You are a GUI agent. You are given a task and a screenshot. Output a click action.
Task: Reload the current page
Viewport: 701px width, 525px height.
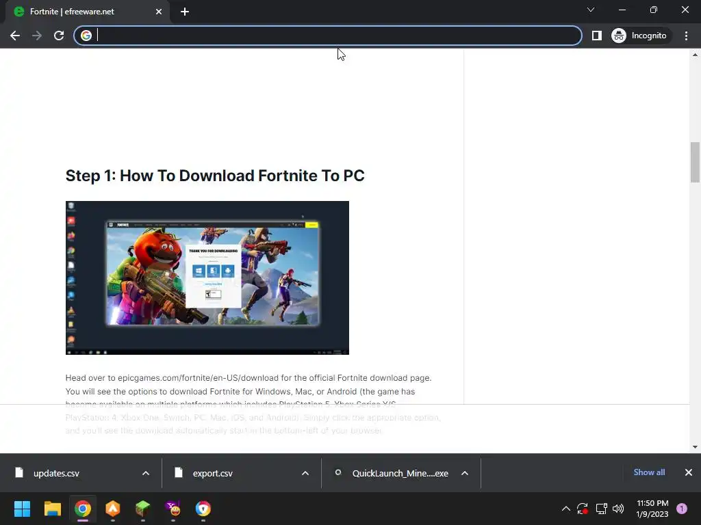pos(59,36)
